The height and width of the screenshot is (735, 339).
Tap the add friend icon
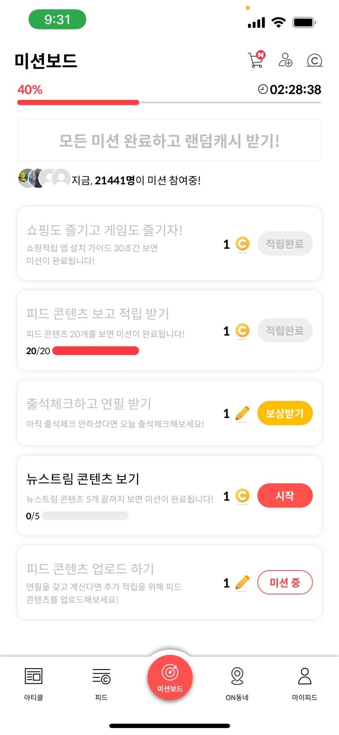(x=285, y=60)
